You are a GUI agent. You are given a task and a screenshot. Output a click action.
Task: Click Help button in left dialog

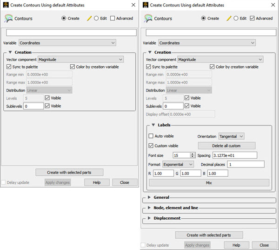click(x=97, y=182)
